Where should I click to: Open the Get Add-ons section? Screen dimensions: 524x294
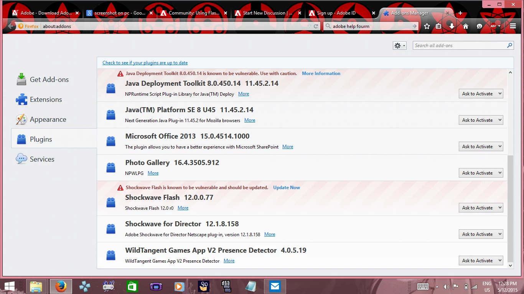[42, 80]
